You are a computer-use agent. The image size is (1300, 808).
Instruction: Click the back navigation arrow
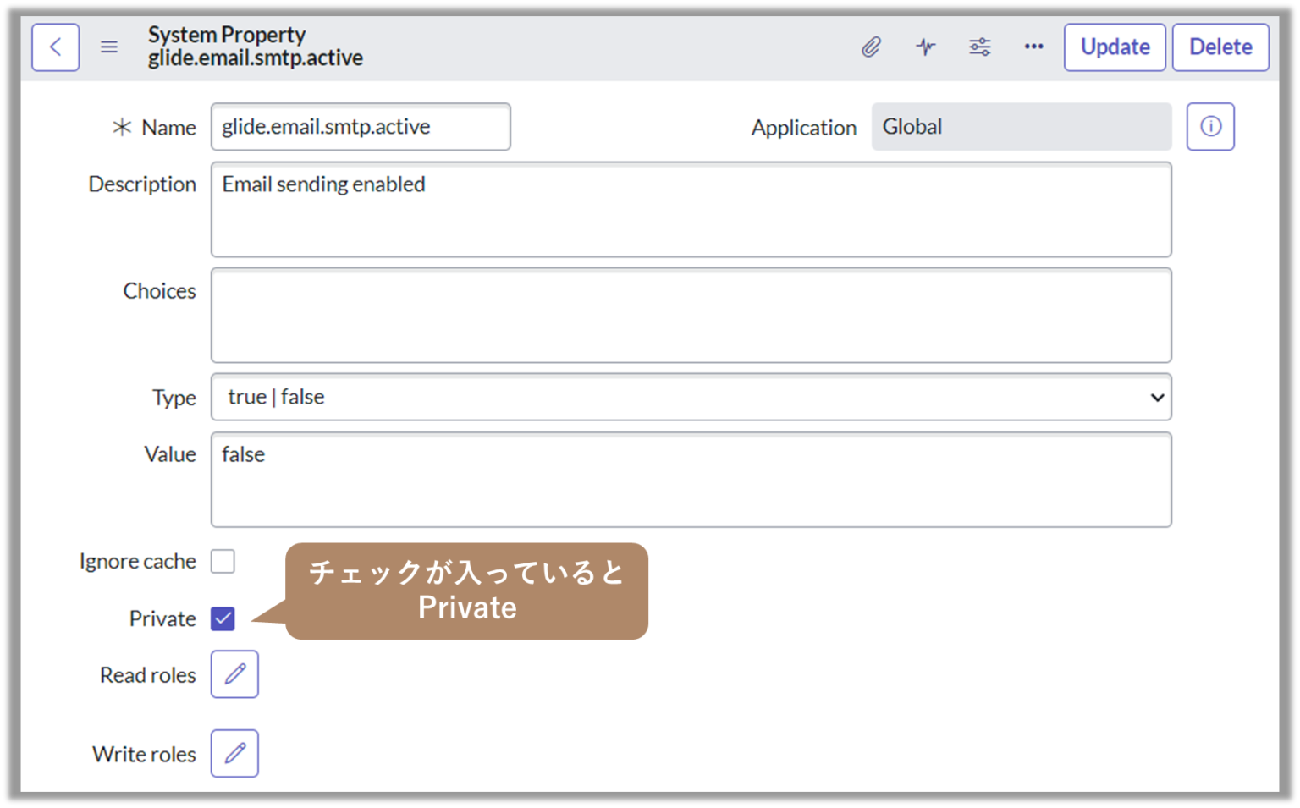(55, 47)
